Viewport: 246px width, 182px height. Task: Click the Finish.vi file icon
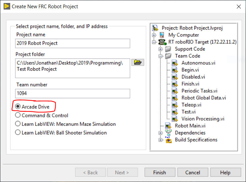tap(175, 84)
